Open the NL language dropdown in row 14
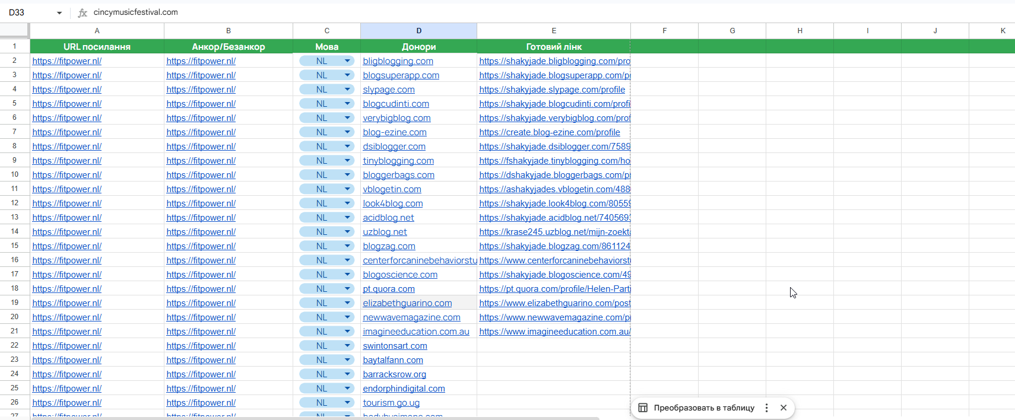The image size is (1015, 420). [x=347, y=231]
